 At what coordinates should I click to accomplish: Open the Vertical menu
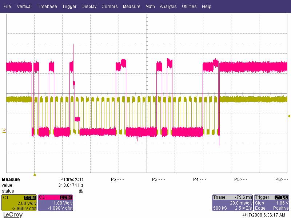click(x=24, y=6)
